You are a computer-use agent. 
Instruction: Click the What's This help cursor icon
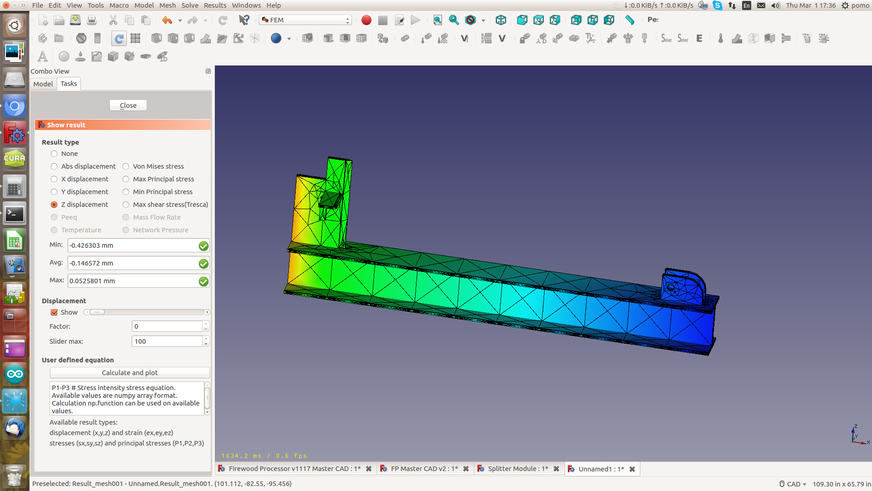[244, 20]
